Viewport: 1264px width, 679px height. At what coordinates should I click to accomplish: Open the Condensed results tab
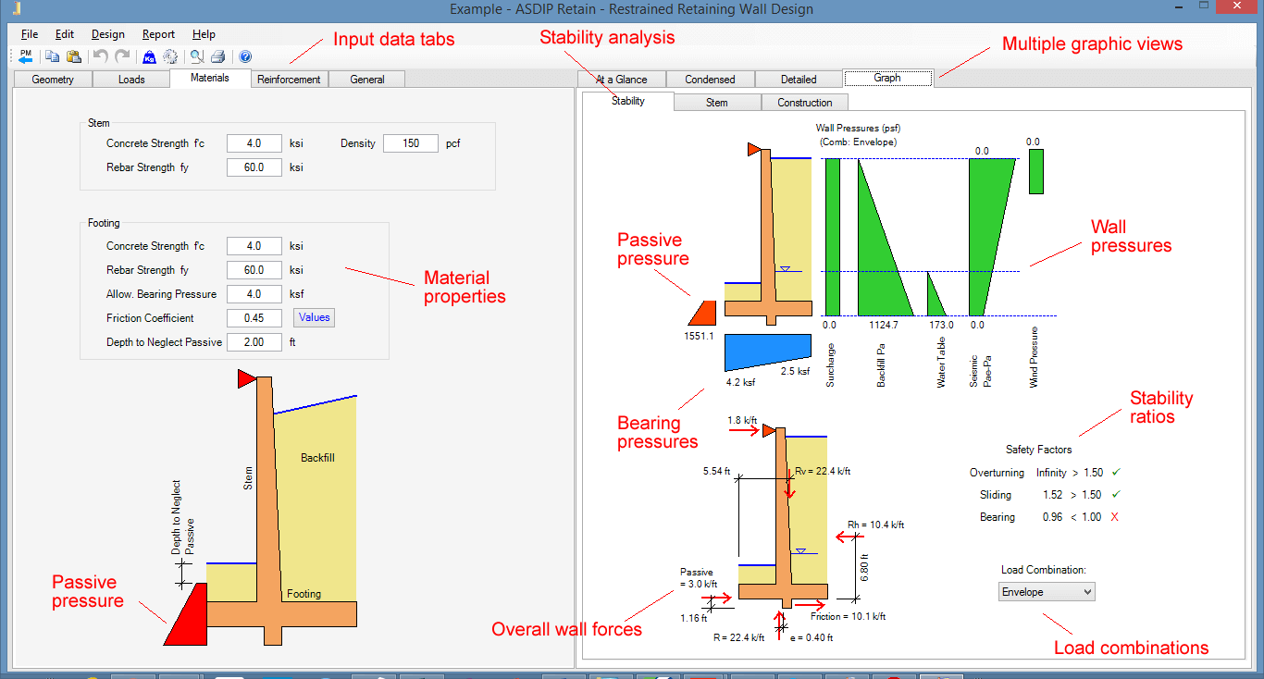coord(711,80)
